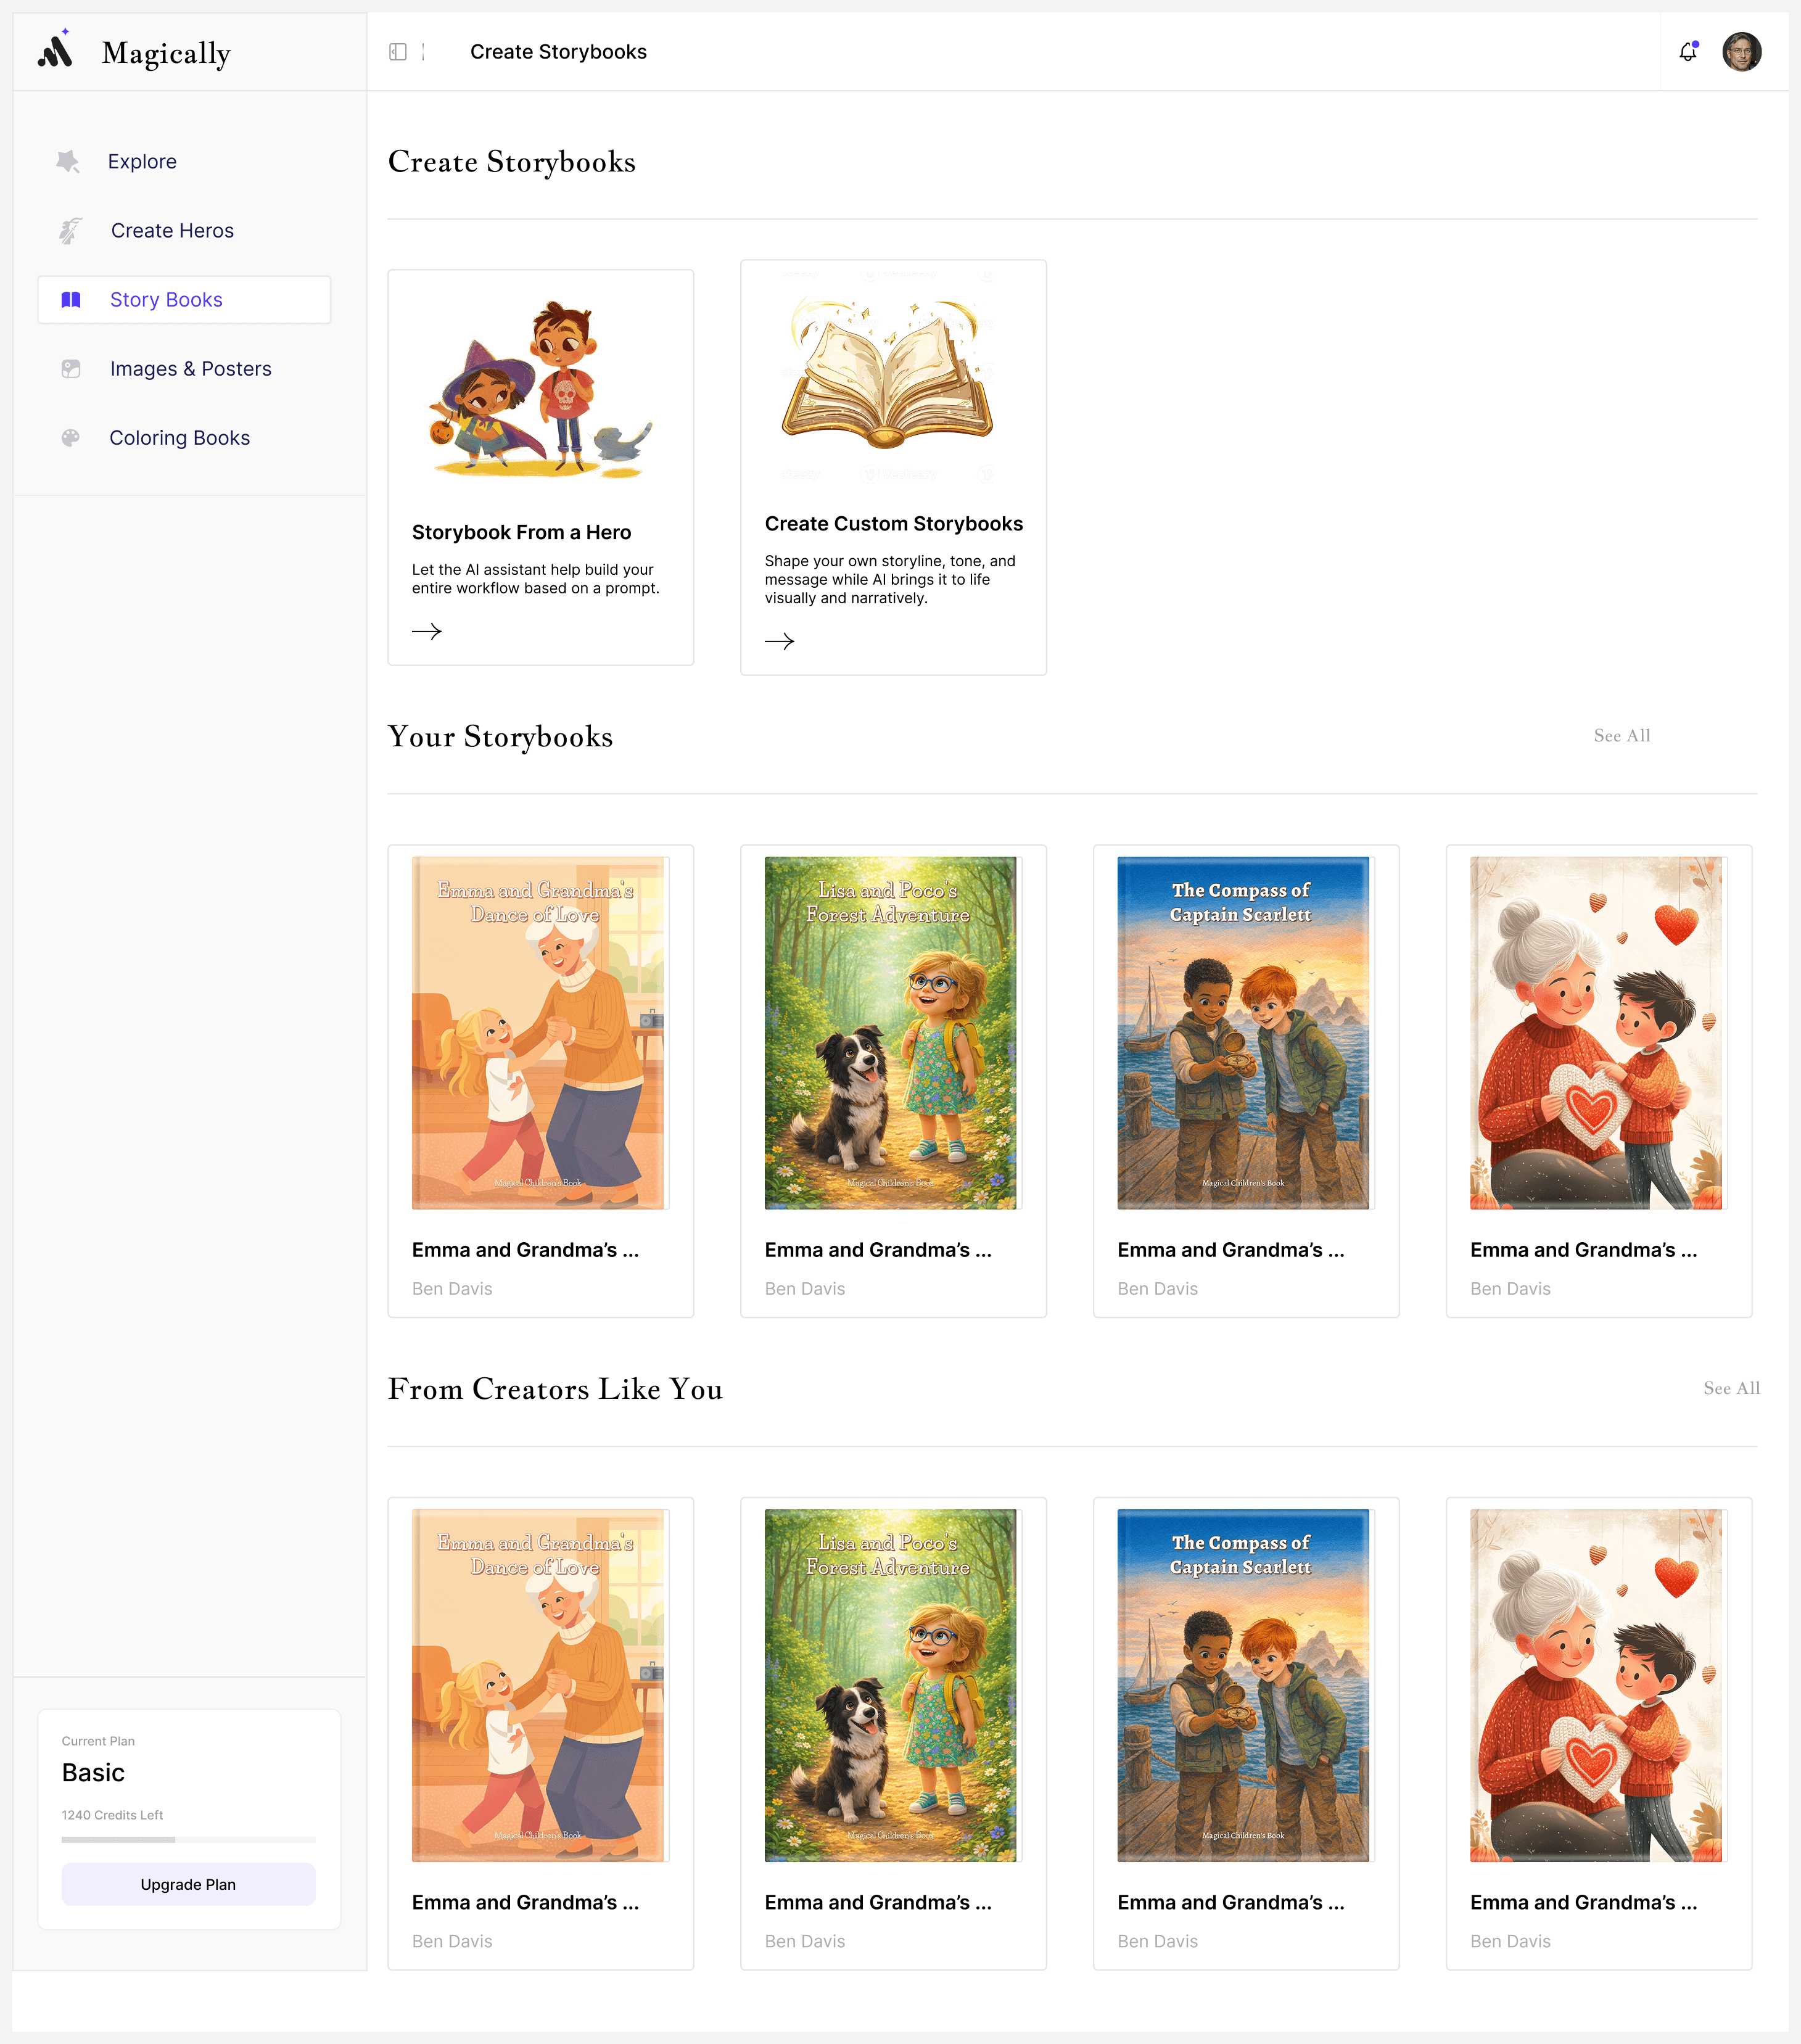The height and width of the screenshot is (2044, 1801).
Task: Click See All for From Creators Like You
Action: coord(1731,1388)
